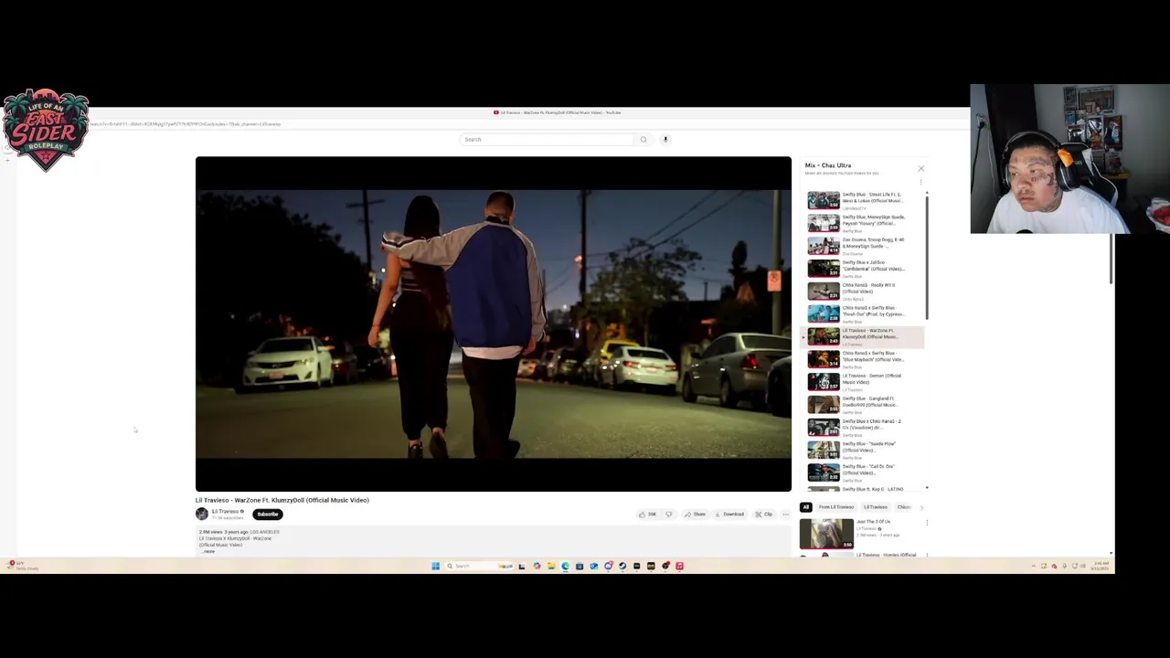Click in the YouTube search field
This screenshot has height=658, width=1170.
pos(546,140)
